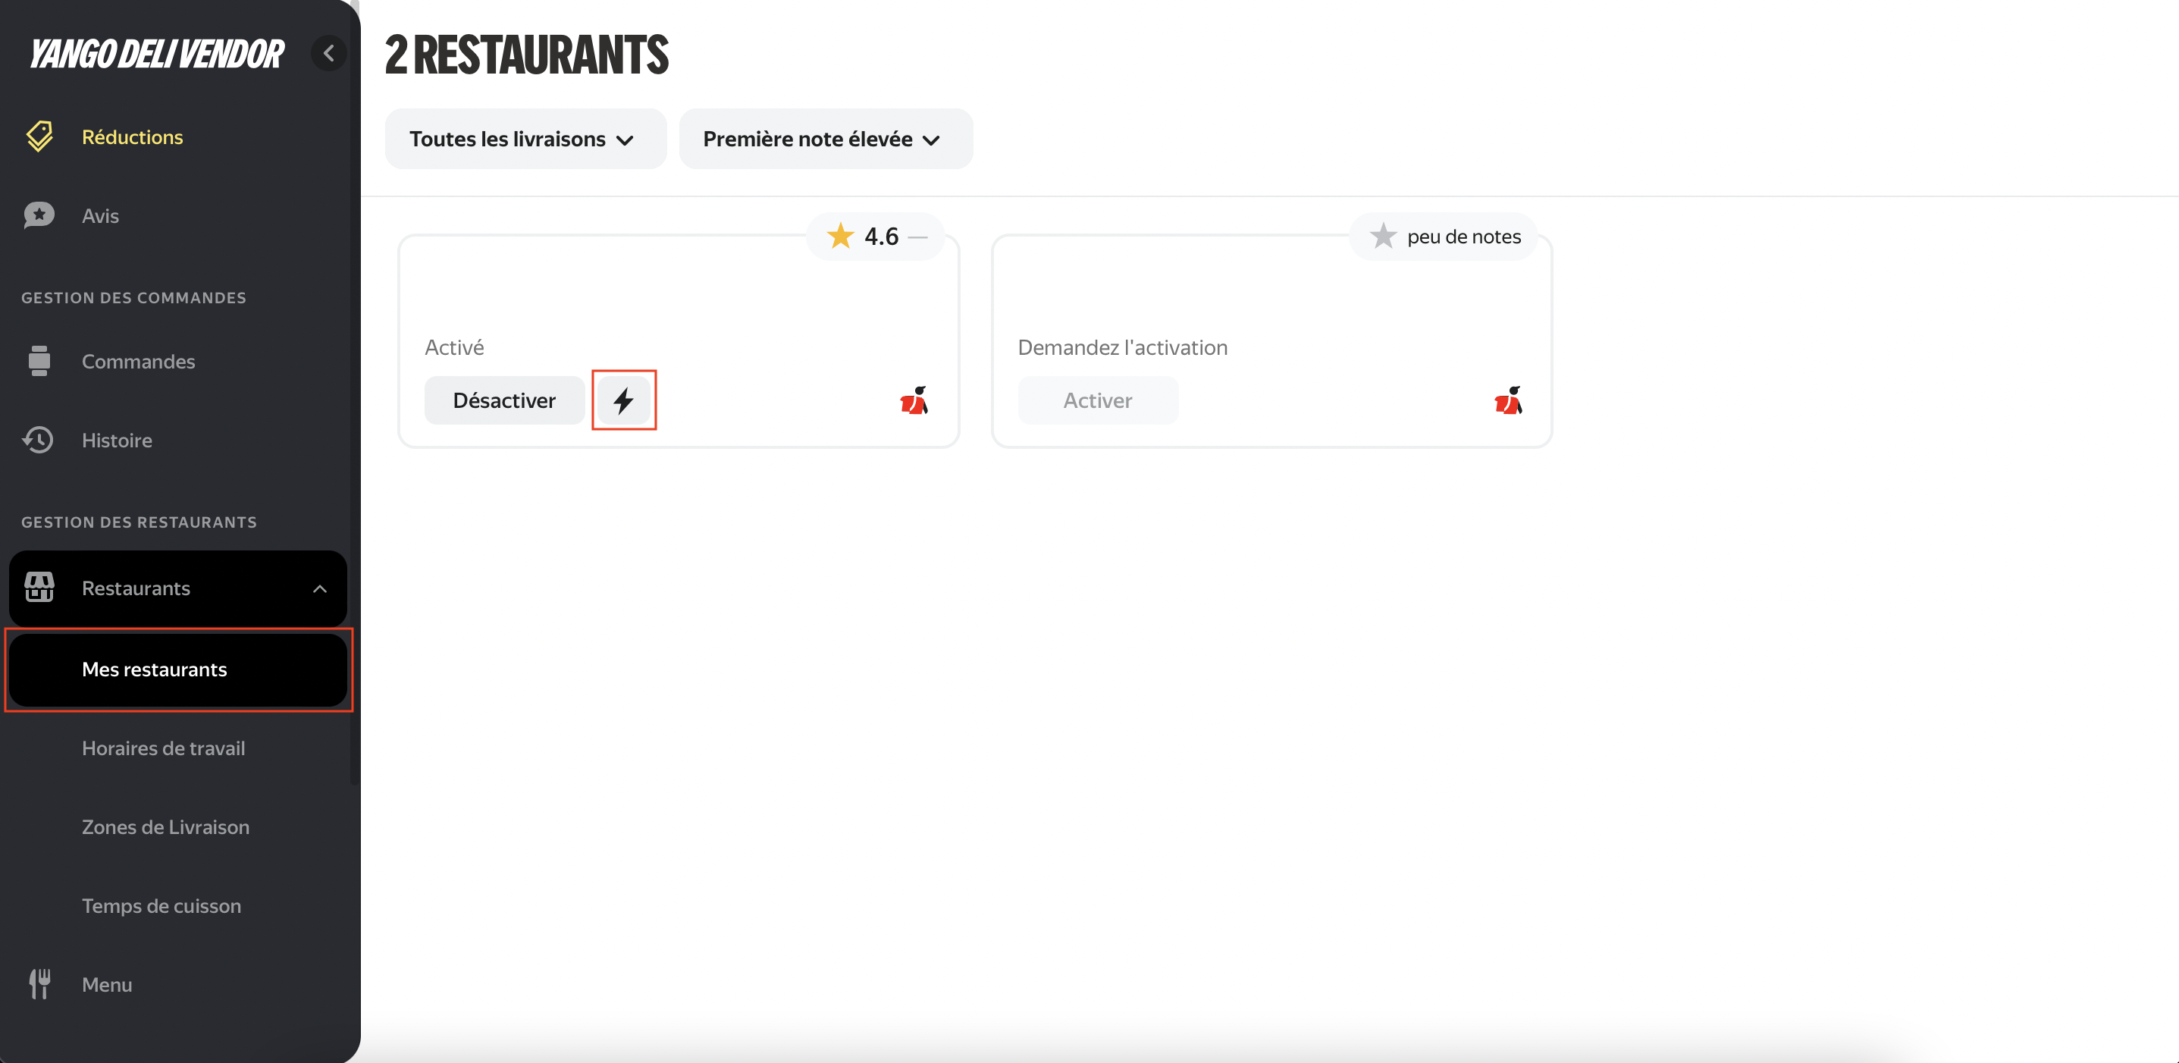
Task: Click courier icon on Demandez l'activation card
Action: (x=1508, y=400)
